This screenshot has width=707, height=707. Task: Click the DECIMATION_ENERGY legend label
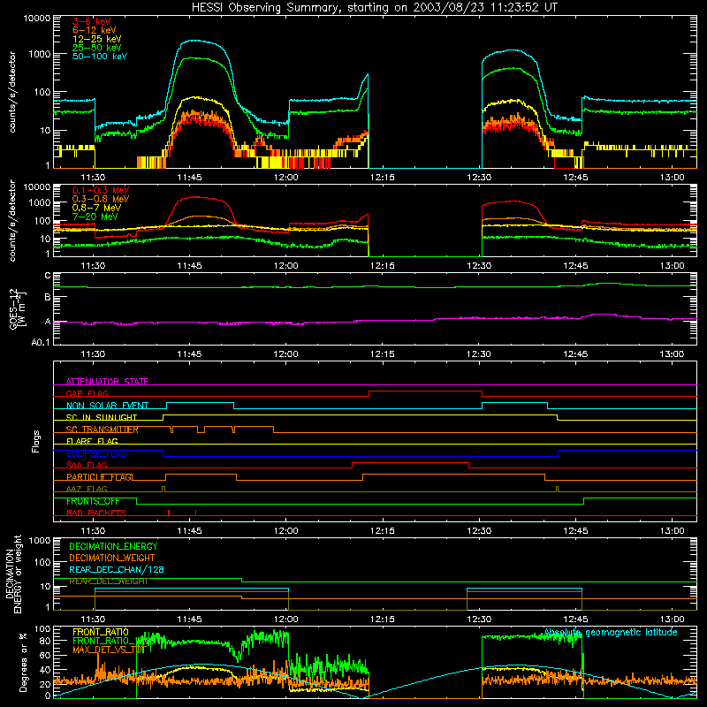click(113, 546)
